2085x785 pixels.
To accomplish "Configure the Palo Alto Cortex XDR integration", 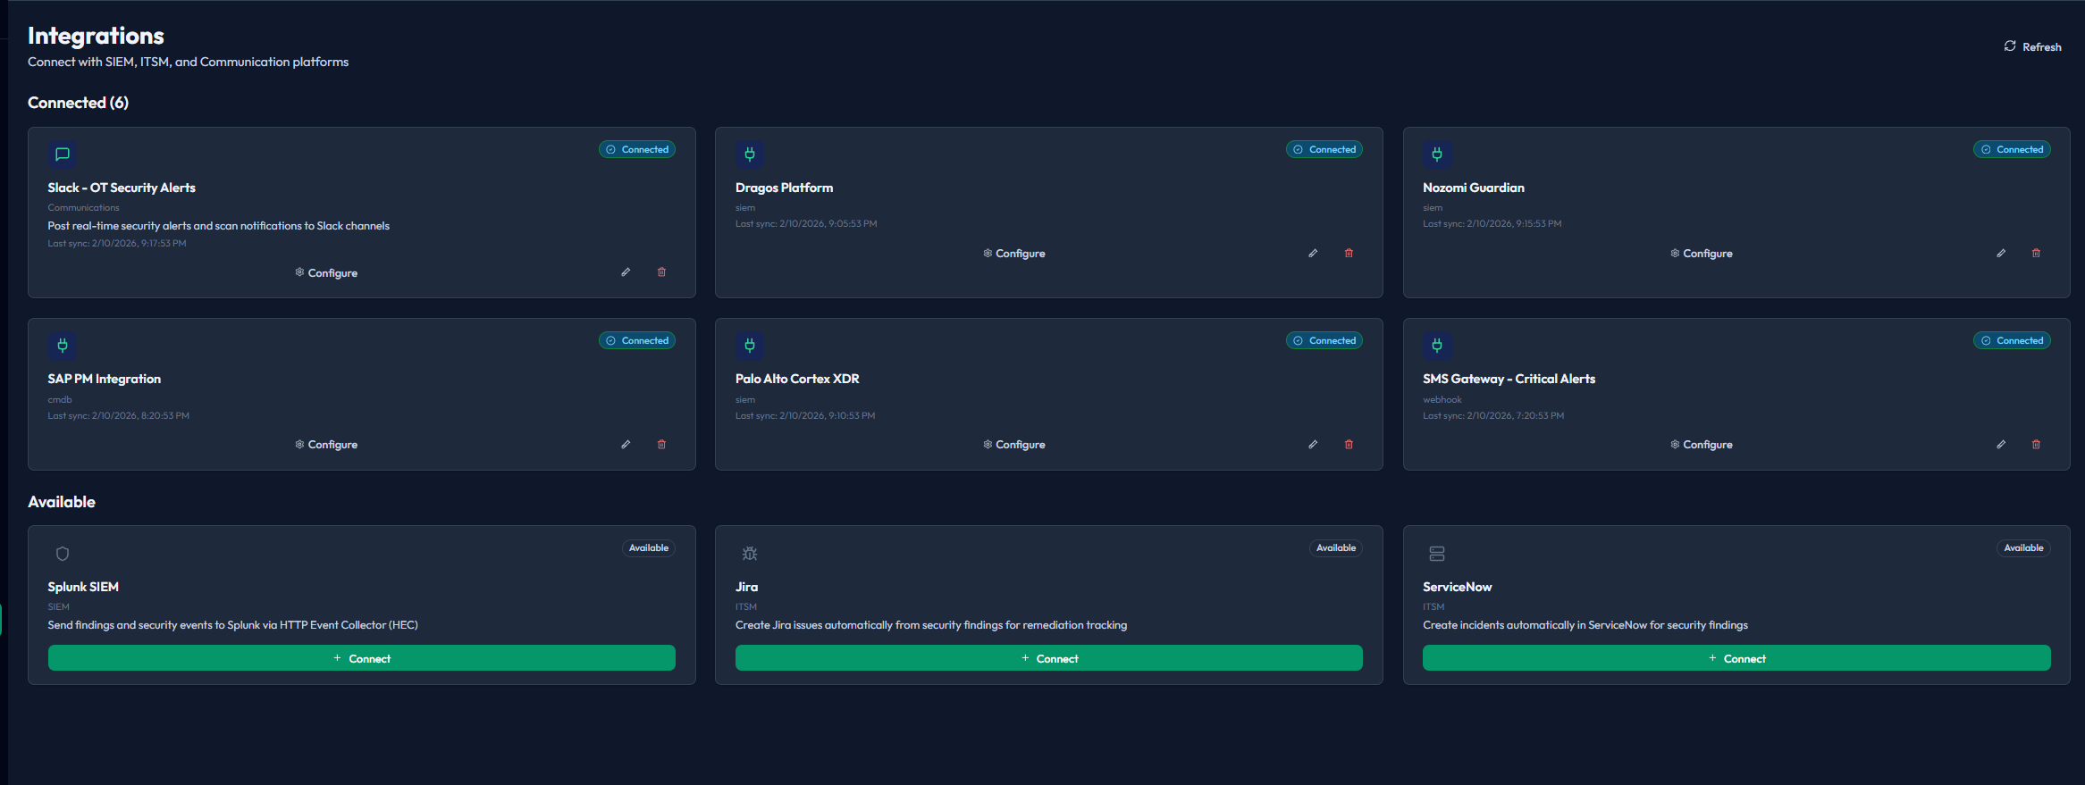I will 1013,445.
